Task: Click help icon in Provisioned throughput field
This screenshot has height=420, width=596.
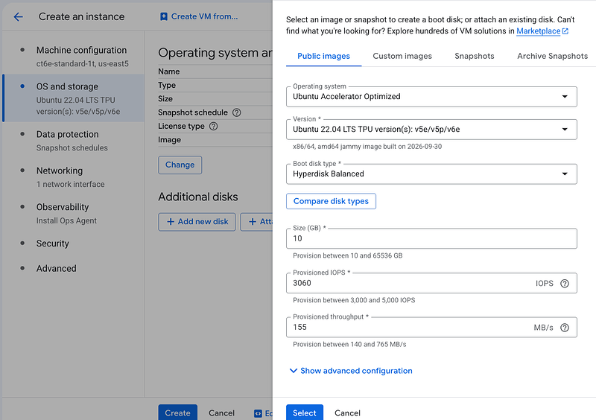Action: [x=565, y=328]
